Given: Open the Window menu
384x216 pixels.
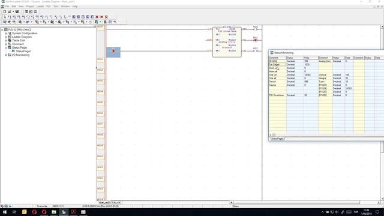Looking at the screenshot, I should click(65, 7).
